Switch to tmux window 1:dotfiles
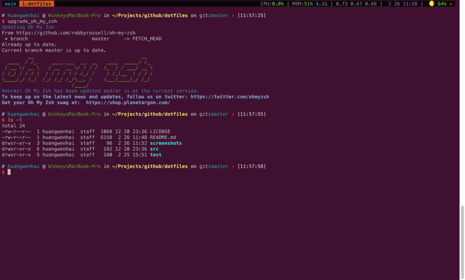 36,4
